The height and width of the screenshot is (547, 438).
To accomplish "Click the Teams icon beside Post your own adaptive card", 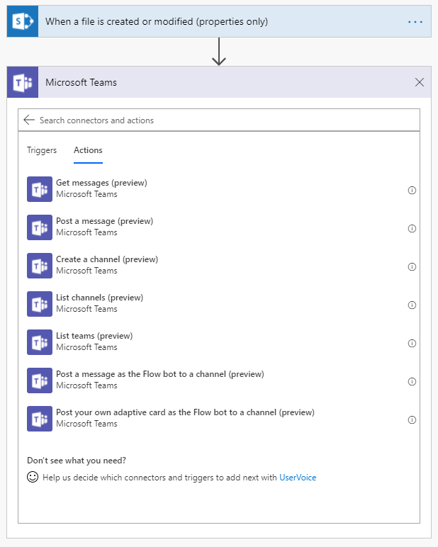I will click(40, 419).
